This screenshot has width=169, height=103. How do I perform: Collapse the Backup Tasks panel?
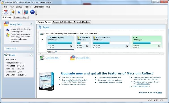click(x=31, y=24)
